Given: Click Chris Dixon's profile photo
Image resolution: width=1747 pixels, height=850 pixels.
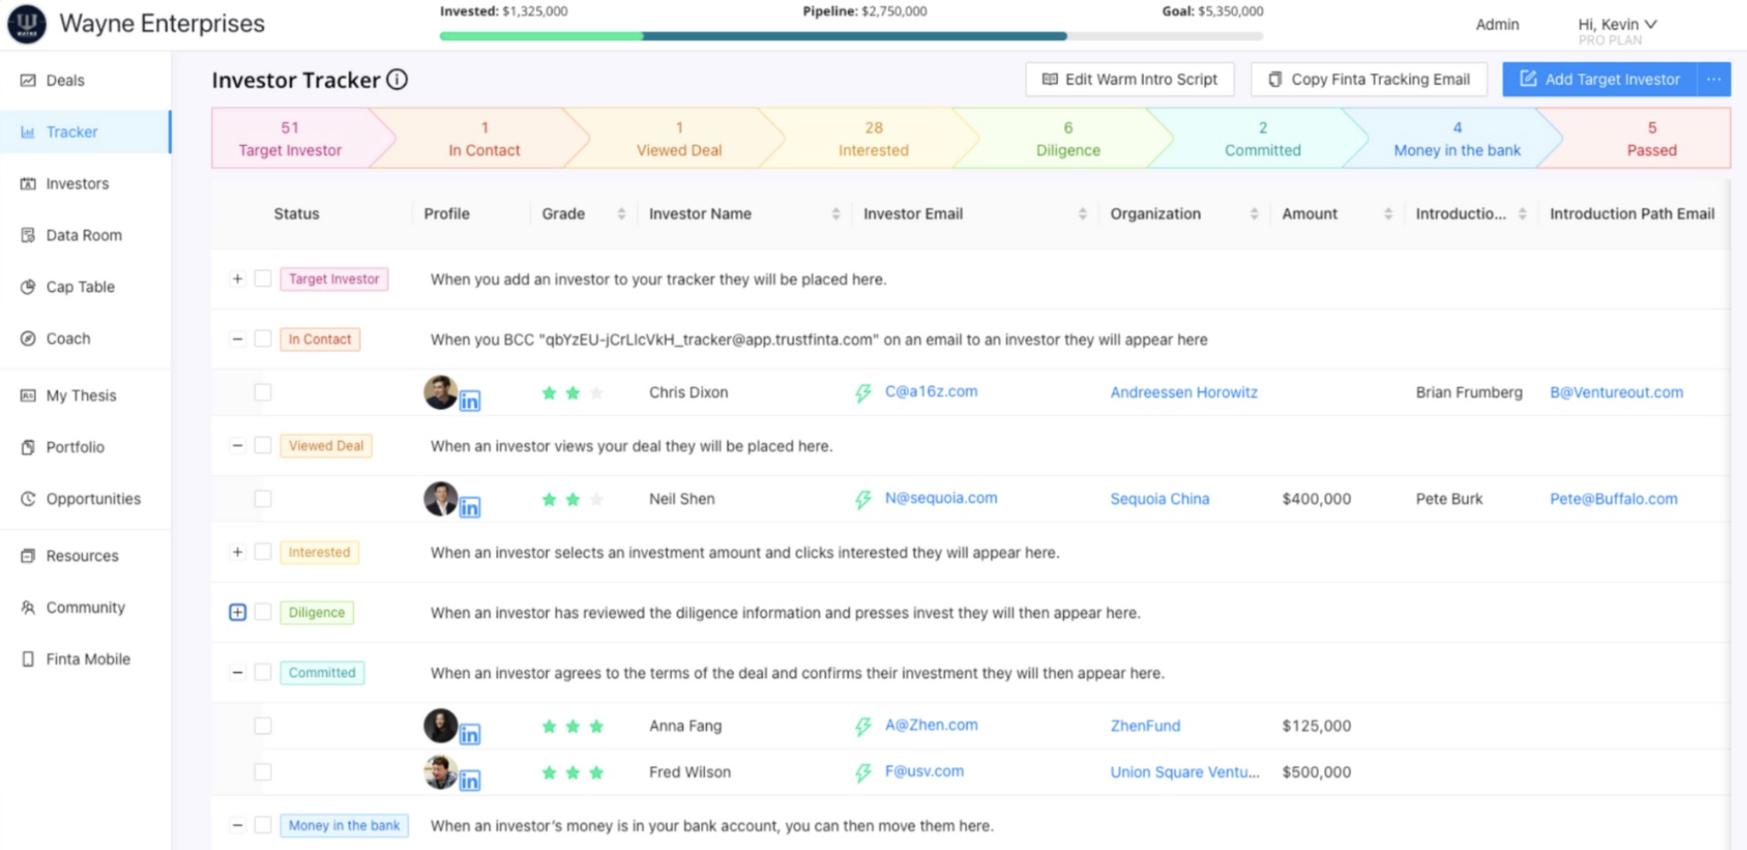Looking at the screenshot, I should click(x=440, y=392).
